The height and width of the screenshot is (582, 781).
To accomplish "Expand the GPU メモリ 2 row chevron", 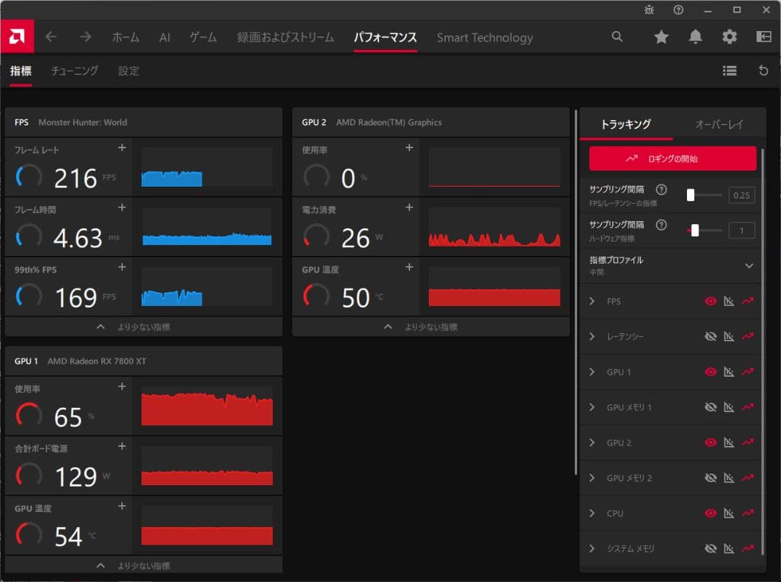I will (x=592, y=478).
